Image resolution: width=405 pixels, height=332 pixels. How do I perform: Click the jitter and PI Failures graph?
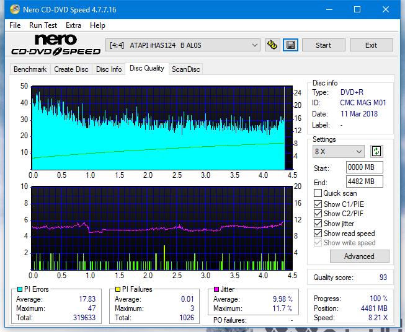(x=162, y=228)
